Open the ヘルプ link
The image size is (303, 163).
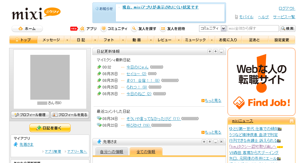point(263,17)
